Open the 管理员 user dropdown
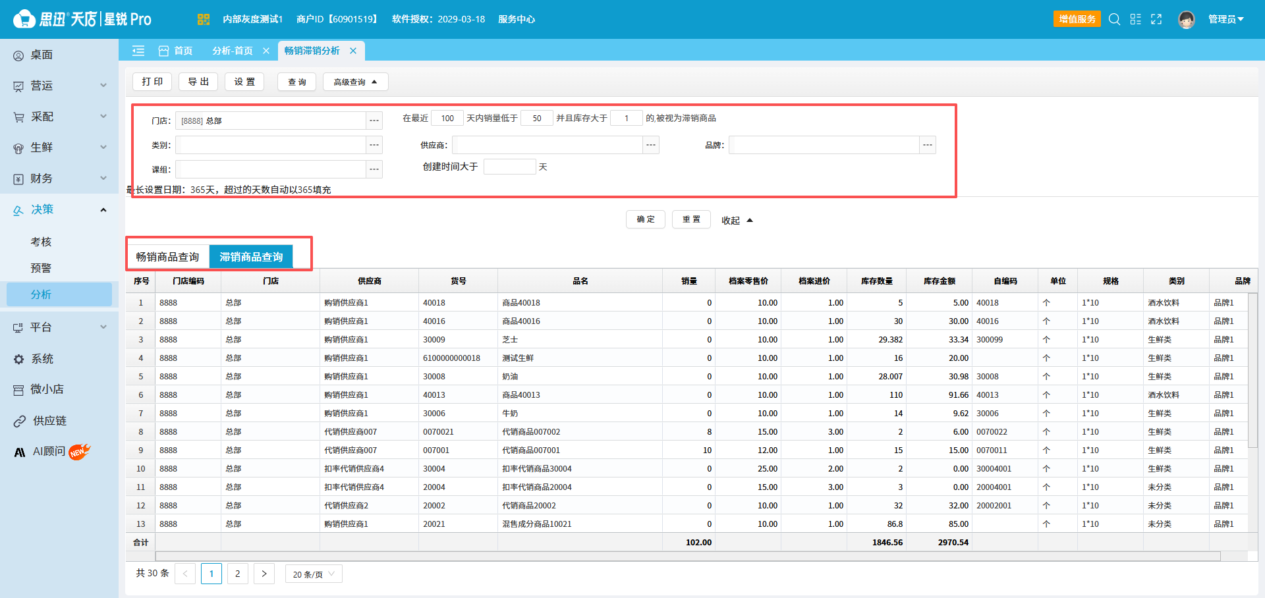 (x=1225, y=19)
